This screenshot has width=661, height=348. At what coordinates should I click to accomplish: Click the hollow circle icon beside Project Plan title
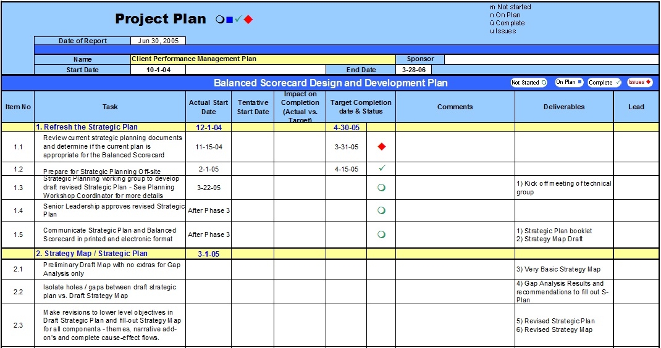pyautogui.click(x=220, y=20)
